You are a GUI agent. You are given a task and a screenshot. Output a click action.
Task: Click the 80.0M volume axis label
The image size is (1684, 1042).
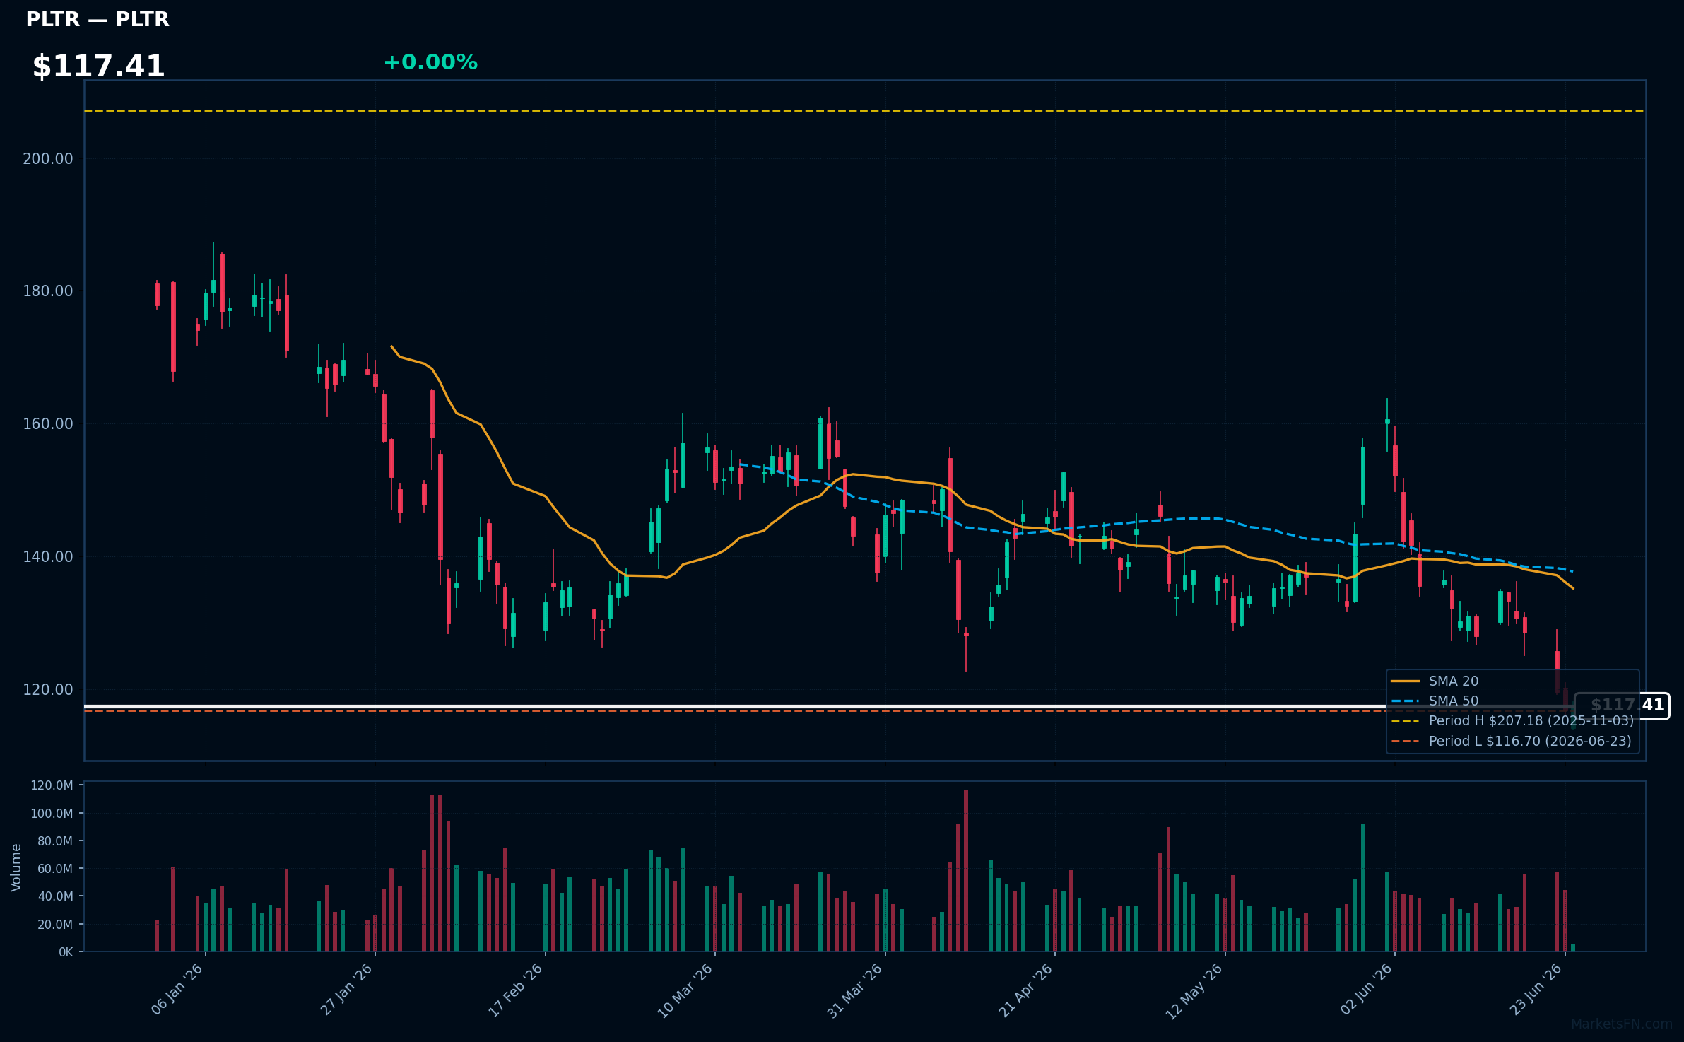pyautogui.click(x=55, y=841)
